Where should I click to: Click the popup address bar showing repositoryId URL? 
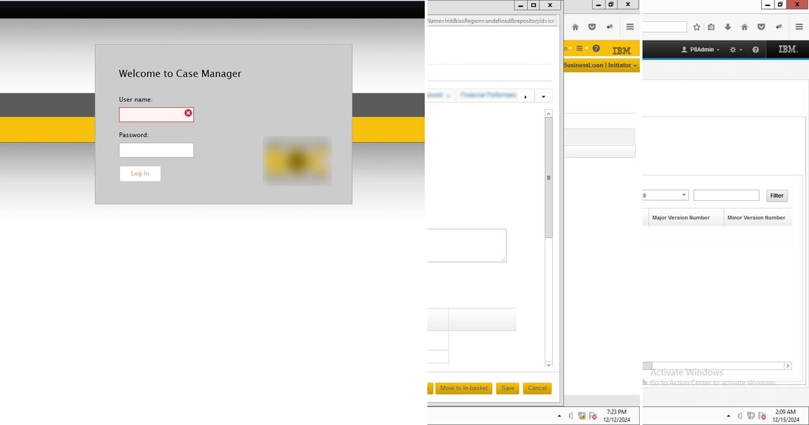pyautogui.click(x=492, y=21)
